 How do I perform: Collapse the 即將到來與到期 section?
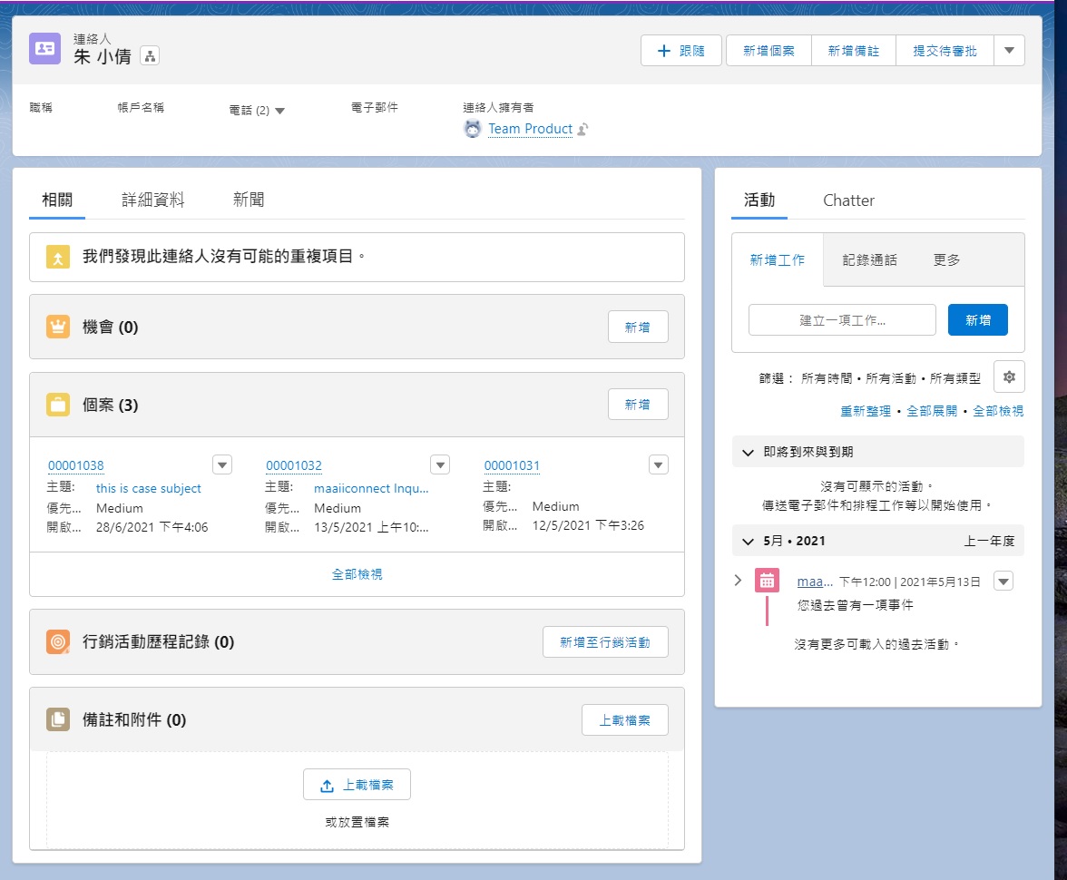(x=748, y=452)
